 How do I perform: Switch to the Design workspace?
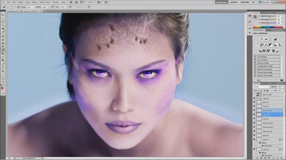[x=234, y=2]
